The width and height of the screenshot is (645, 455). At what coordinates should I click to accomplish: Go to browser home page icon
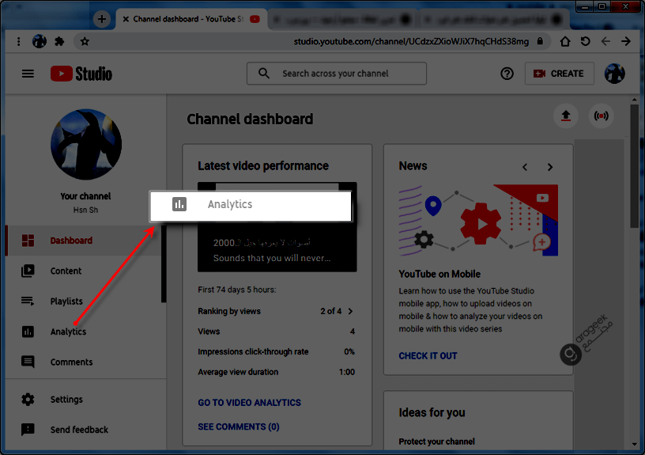tap(565, 41)
